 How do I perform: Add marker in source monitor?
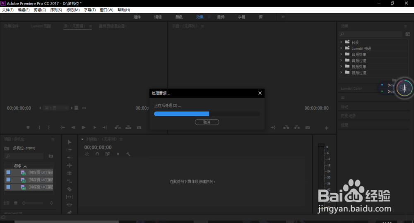tap(28, 127)
